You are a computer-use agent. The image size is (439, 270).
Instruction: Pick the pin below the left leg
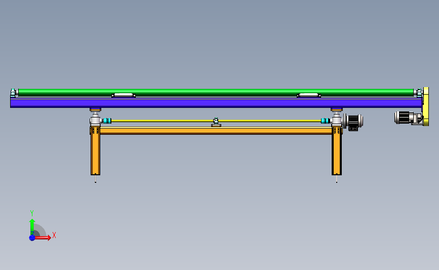[96, 179]
